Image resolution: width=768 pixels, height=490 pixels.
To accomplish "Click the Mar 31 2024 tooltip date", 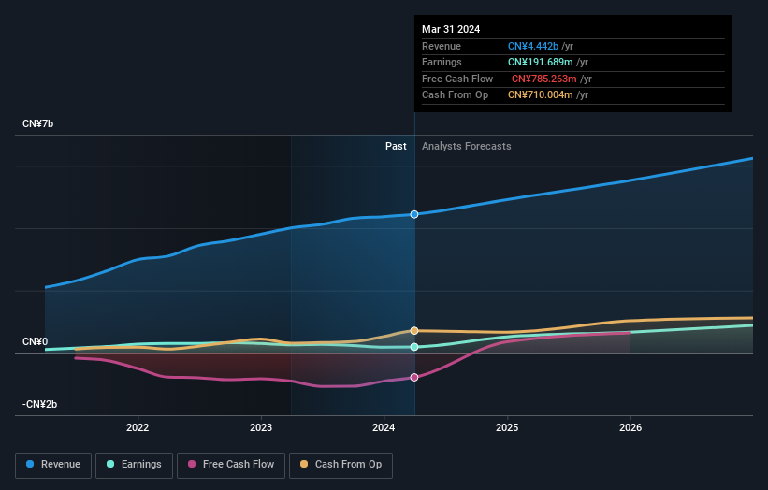I will (451, 29).
